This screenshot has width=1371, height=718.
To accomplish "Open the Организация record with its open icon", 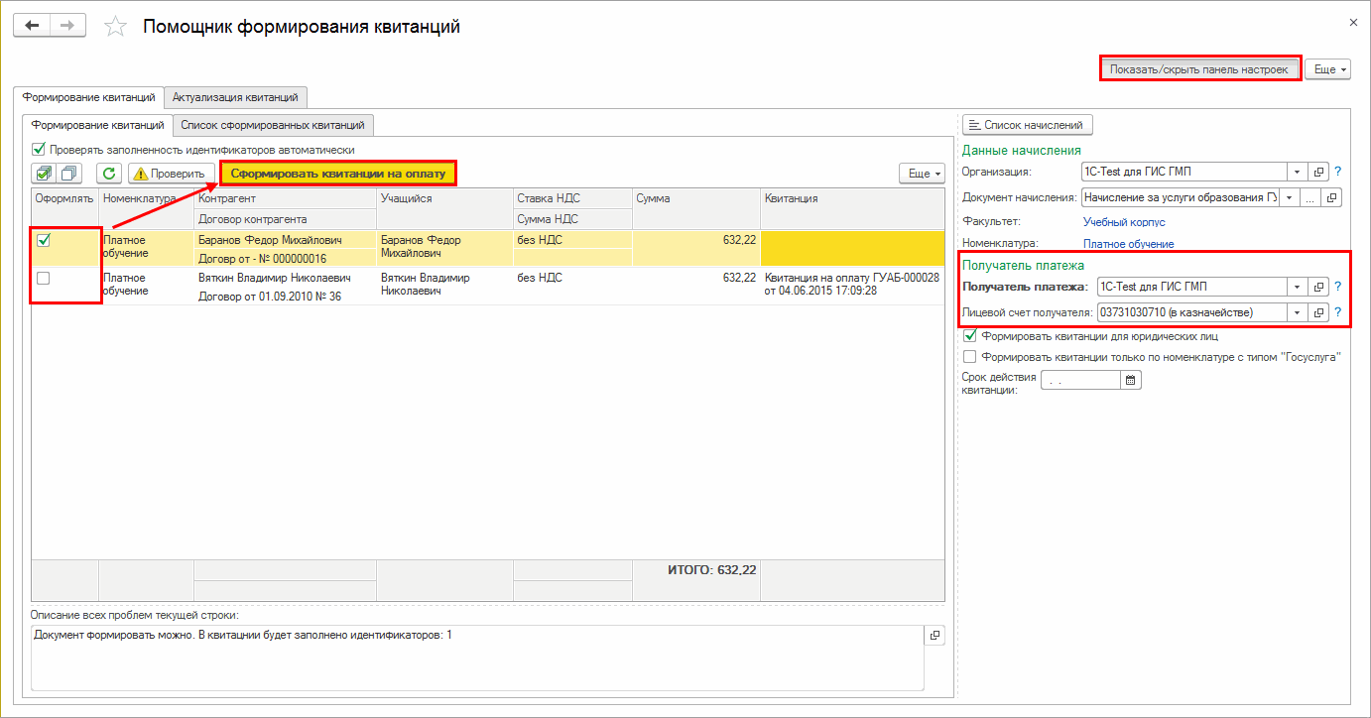I will click(x=1319, y=172).
